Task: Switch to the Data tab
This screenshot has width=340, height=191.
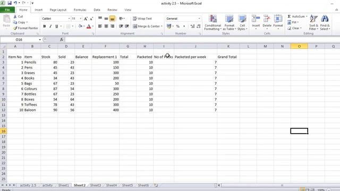Action: (x=97, y=10)
